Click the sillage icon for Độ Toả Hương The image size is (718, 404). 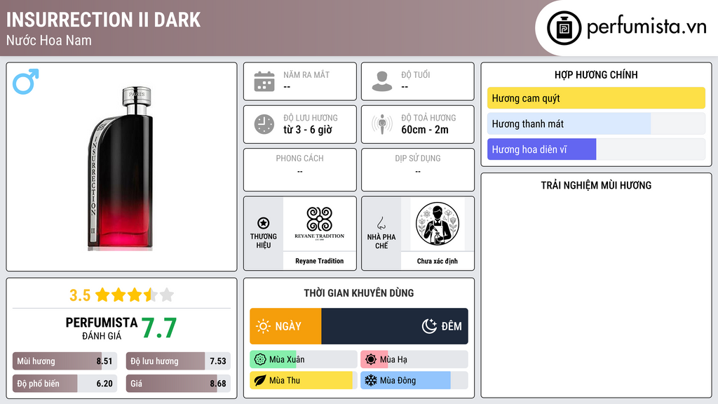pos(382,124)
